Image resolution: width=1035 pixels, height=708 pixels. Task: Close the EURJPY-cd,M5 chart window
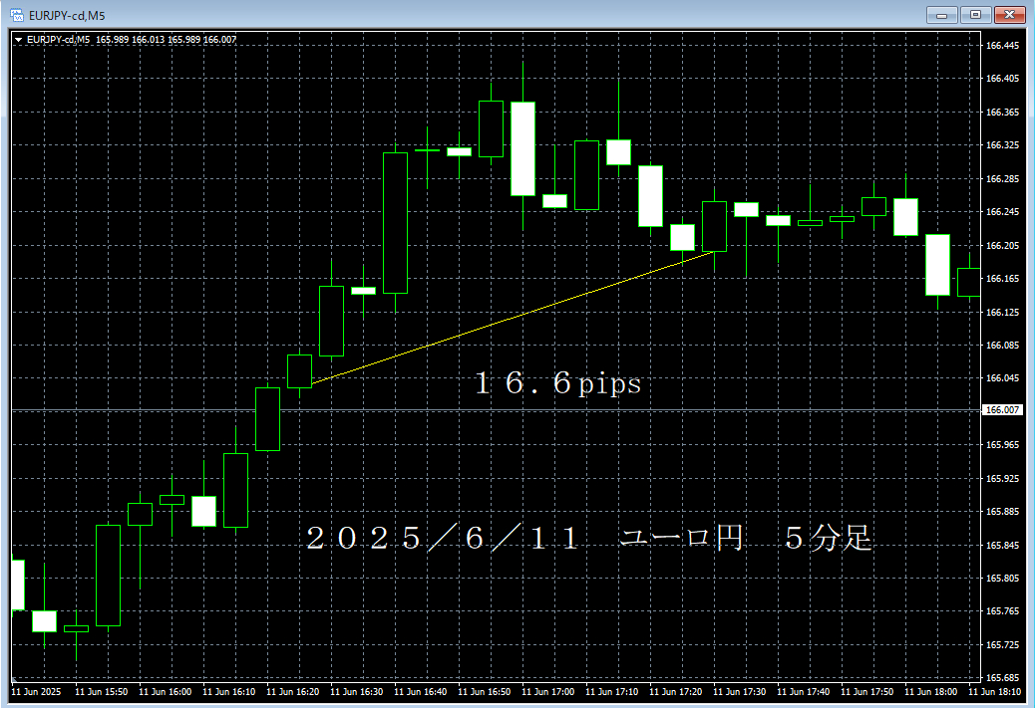[x=1008, y=14]
